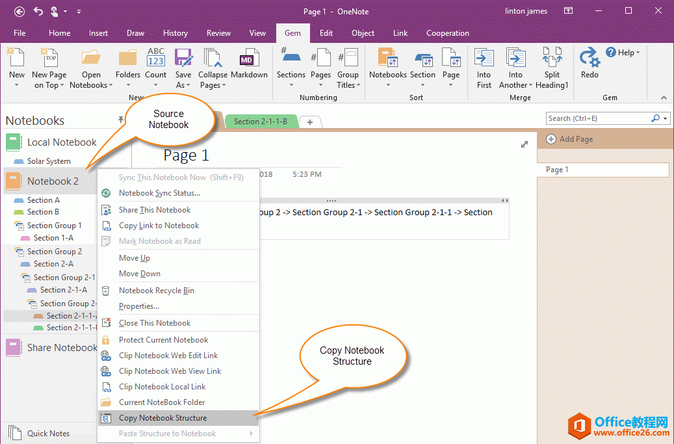The width and height of the screenshot is (674, 444).
Task: Open the Help dropdown menu
Action: (623, 53)
